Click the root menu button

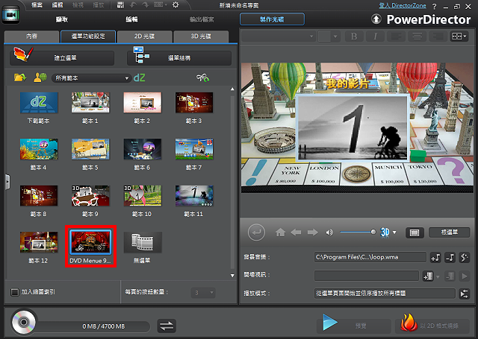pos(450,232)
